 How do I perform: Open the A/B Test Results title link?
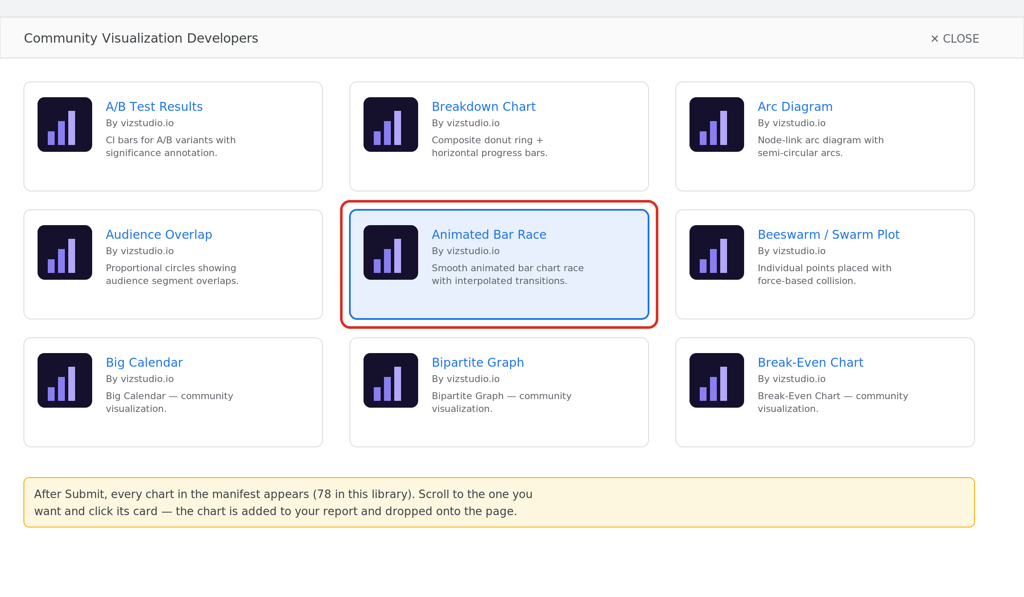(154, 107)
